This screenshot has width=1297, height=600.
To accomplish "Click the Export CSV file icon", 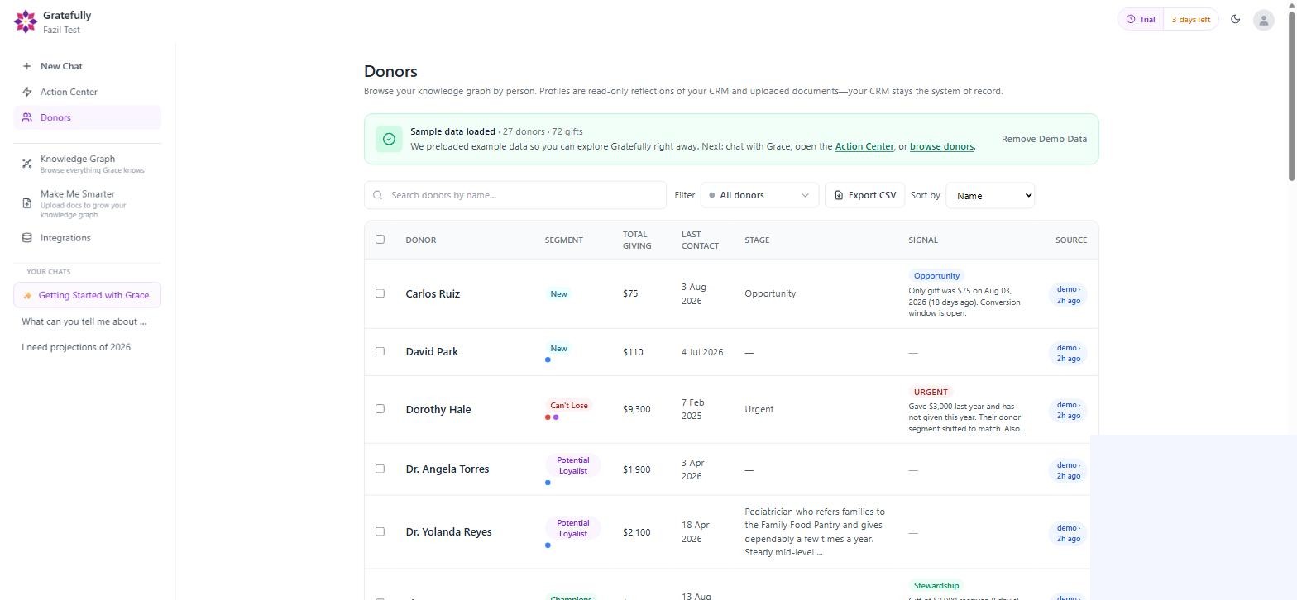I will (839, 195).
